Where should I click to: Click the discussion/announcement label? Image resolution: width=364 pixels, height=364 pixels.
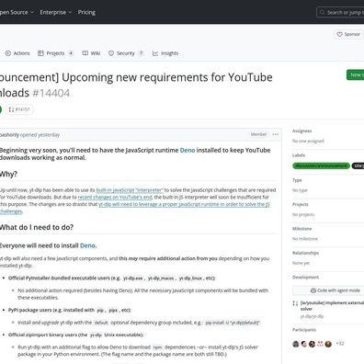tap(321, 165)
